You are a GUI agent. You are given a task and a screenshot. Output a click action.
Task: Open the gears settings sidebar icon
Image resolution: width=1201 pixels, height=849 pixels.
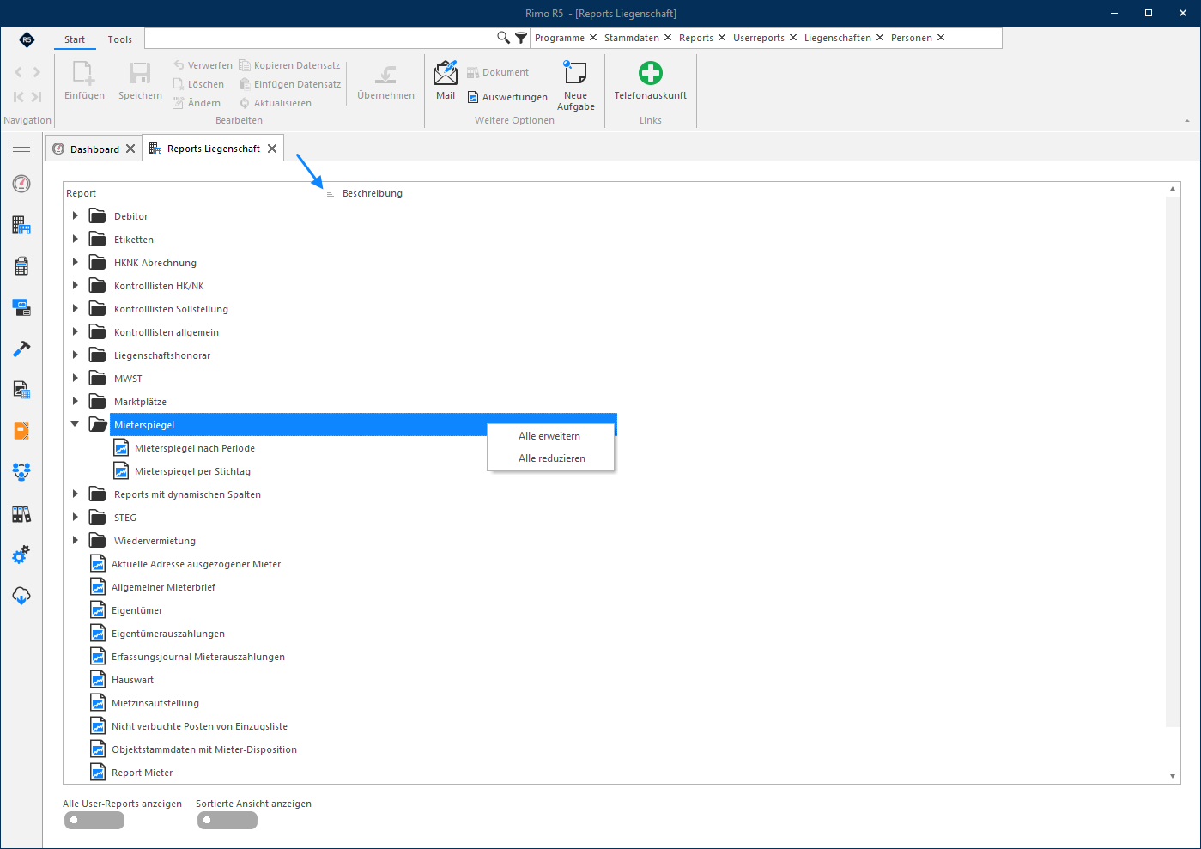(21, 555)
